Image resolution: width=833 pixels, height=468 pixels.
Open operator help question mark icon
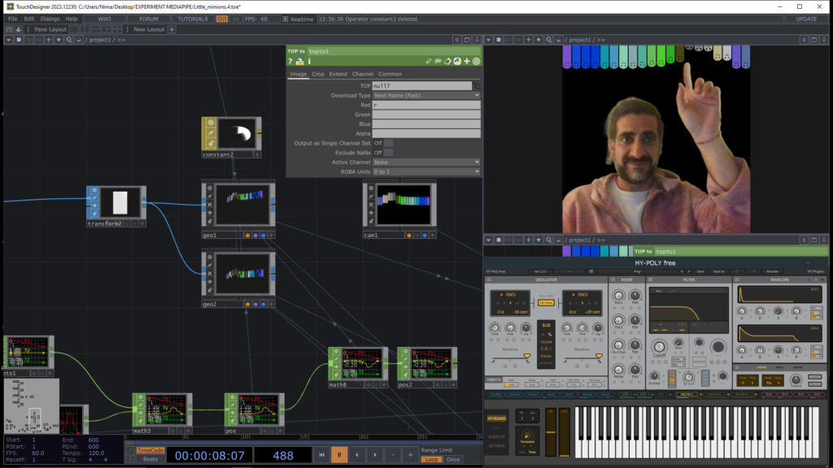click(290, 61)
